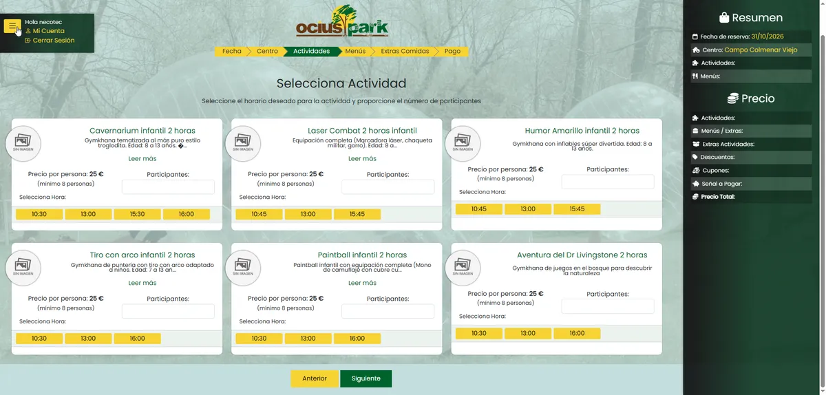Viewport: 826px width, 395px height.
Task: Click Campo Colmenar Viejo center name
Action: 761,50
